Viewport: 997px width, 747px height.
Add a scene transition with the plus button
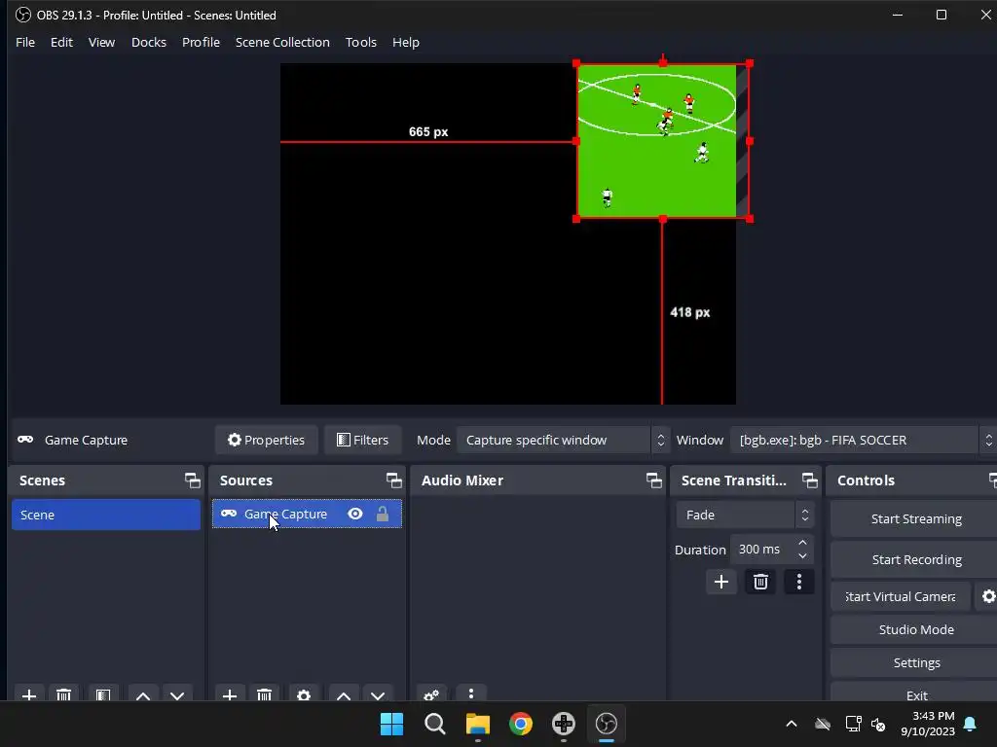721,582
